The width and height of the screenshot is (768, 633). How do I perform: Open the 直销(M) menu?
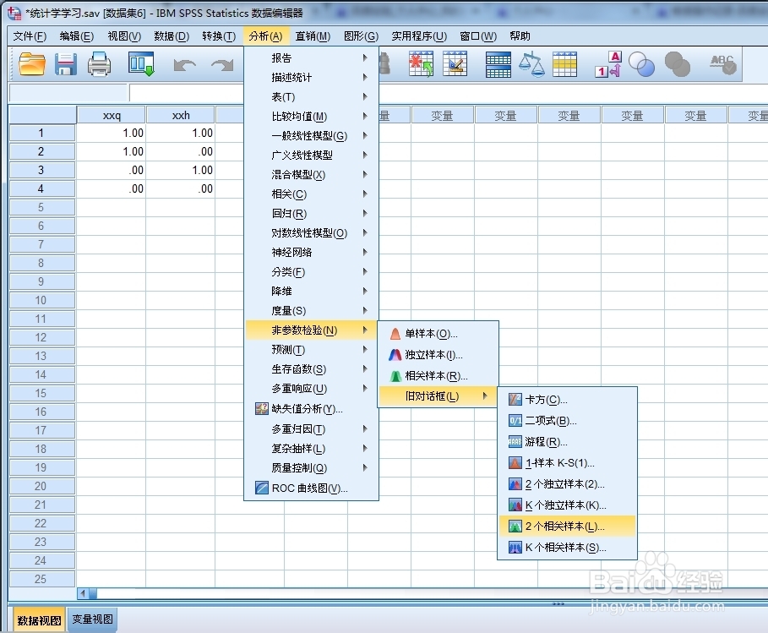coord(313,36)
